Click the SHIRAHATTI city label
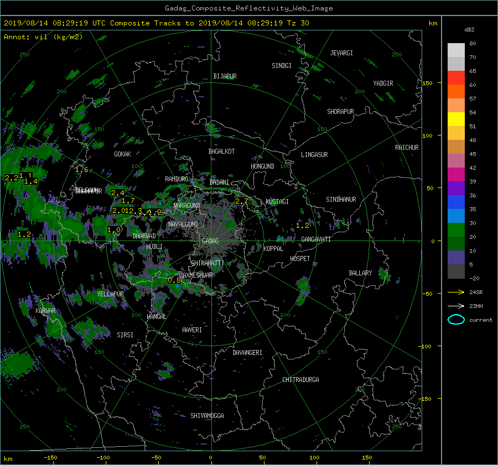 [x=207, y=263]
